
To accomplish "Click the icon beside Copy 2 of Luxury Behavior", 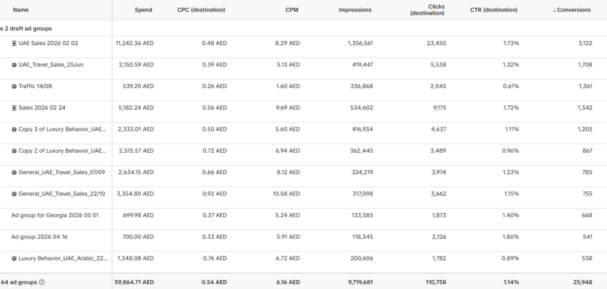I will [x=14, y=151].
